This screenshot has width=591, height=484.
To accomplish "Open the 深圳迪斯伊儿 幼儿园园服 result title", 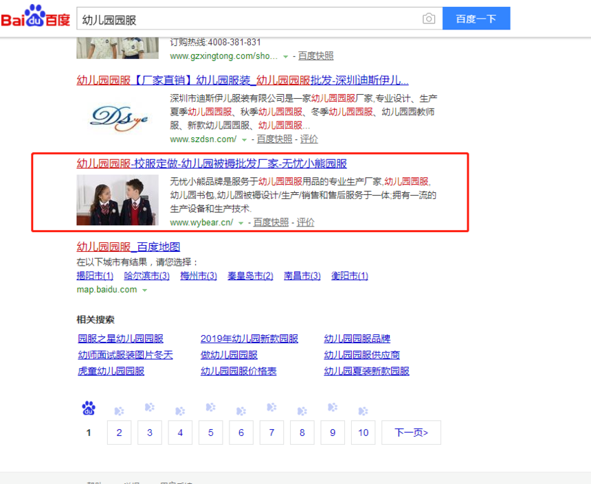I will [x=243, y=80].
